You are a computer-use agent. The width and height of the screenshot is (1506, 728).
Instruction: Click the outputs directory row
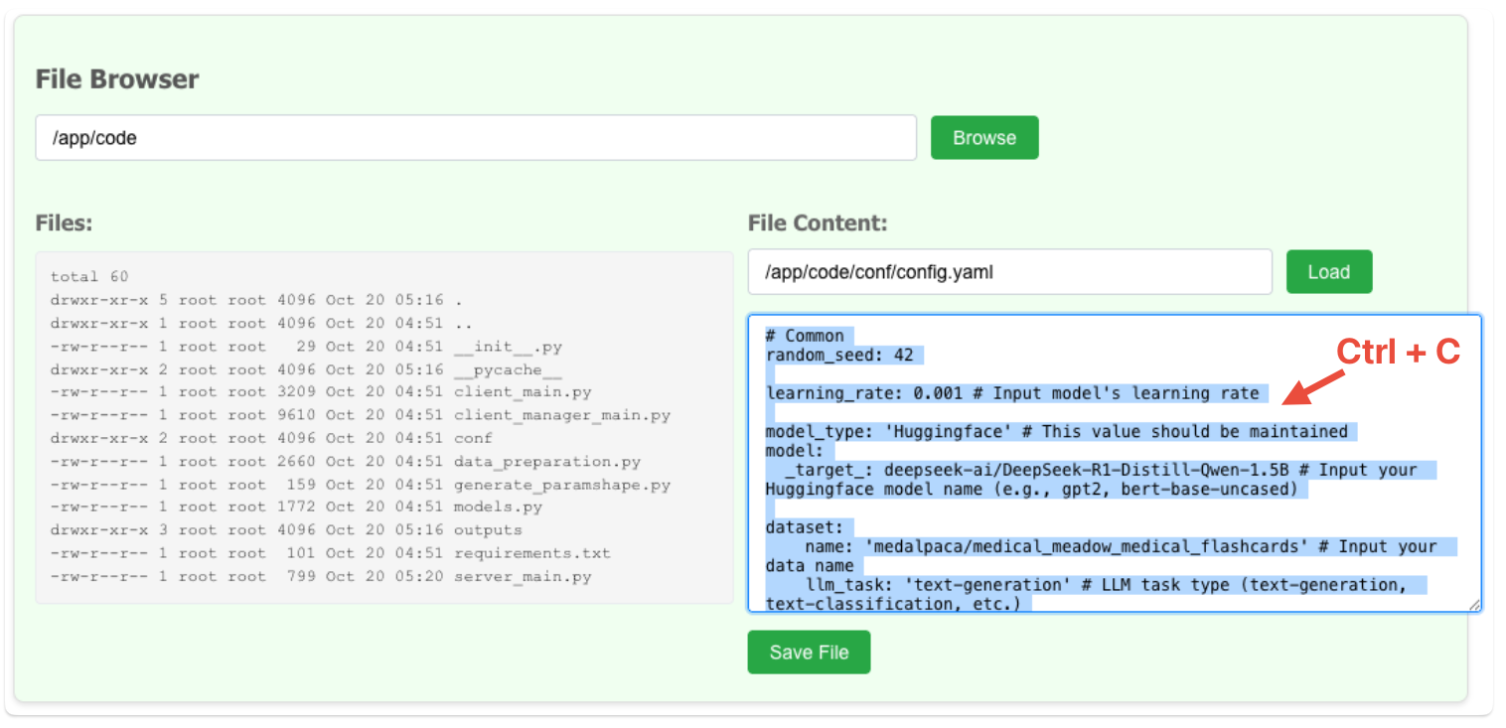coord(487,529)
